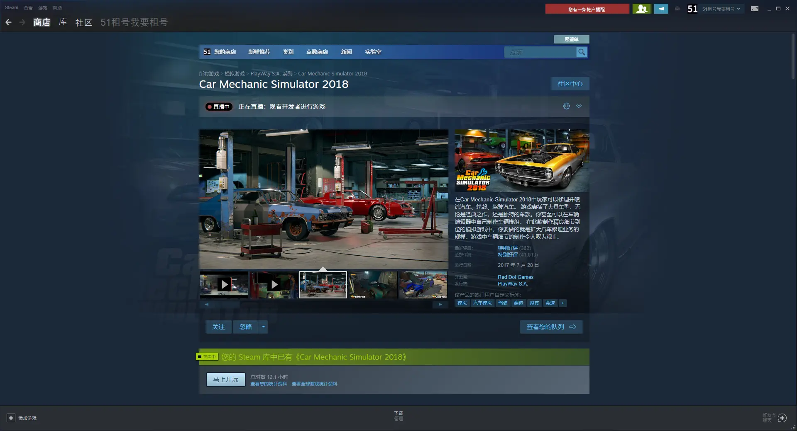Click the plus to add a tag
The width and height of the screenshot is (797, 431).
click(x=563, y=303)
